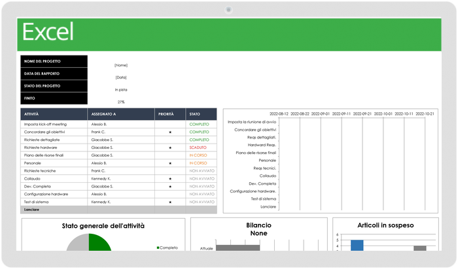Select the PRIORITÀ column header

(x=166, y=114)
